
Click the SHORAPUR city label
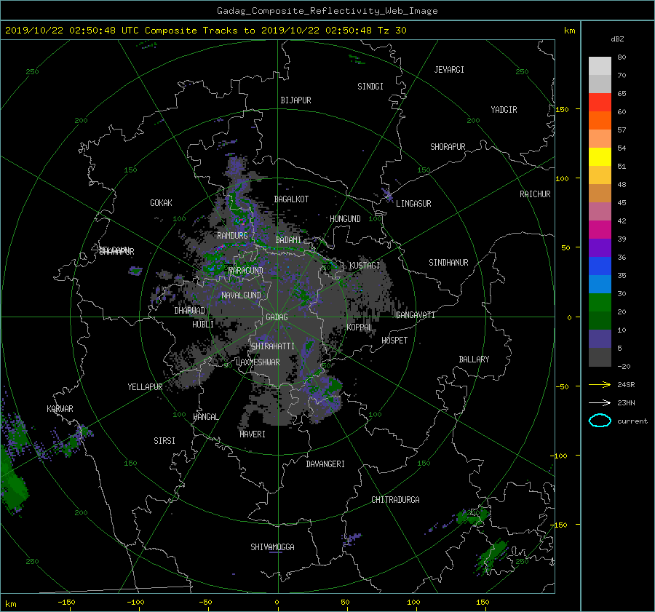click(448, 147)
